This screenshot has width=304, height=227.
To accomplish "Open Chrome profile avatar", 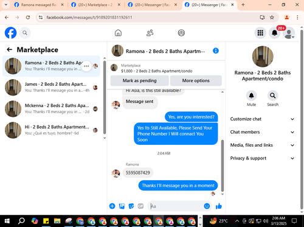I will pos(286,18).
